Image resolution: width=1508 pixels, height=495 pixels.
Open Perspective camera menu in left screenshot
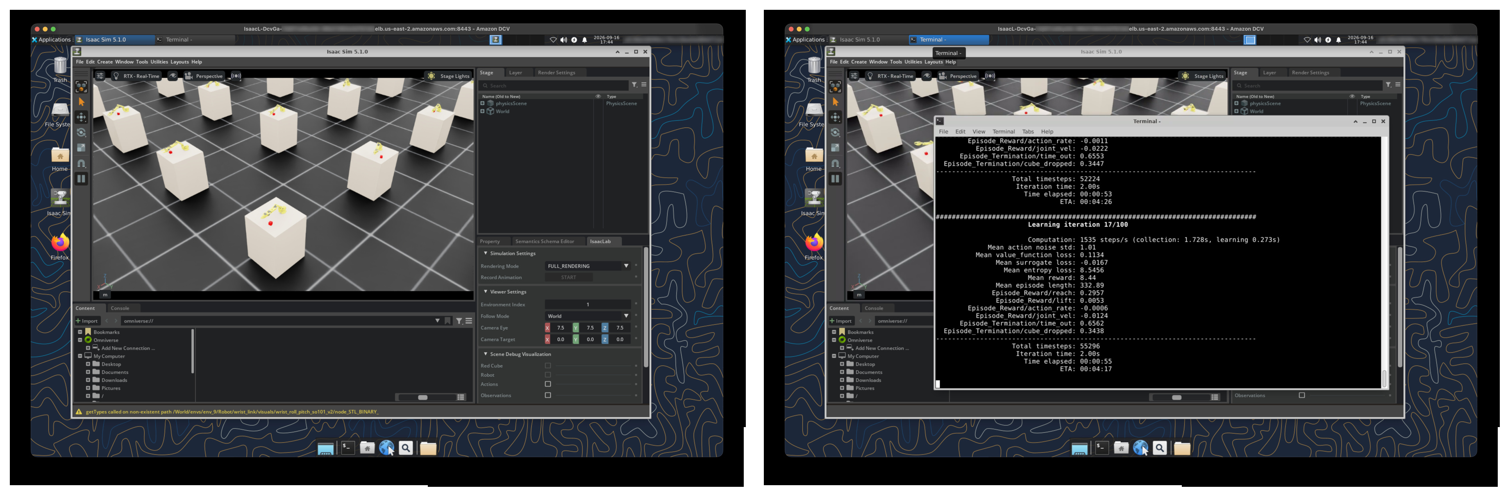click(x=204, y=76)
